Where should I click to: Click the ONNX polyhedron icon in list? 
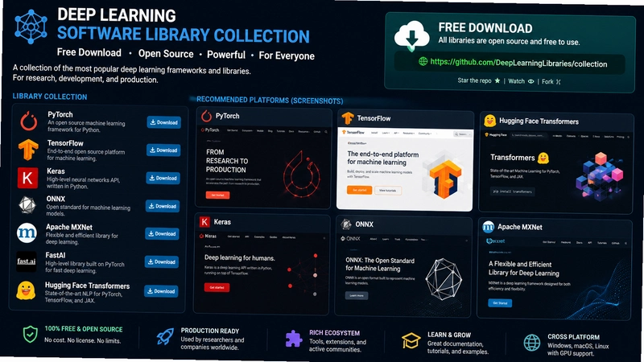click(27, 205)
